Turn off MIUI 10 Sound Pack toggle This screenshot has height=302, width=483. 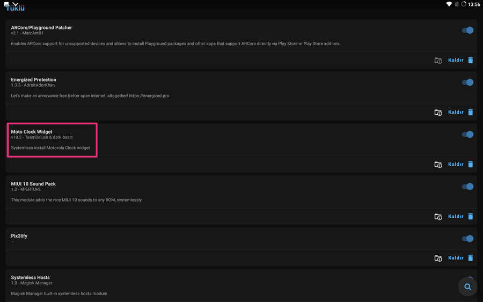[467, 186]
